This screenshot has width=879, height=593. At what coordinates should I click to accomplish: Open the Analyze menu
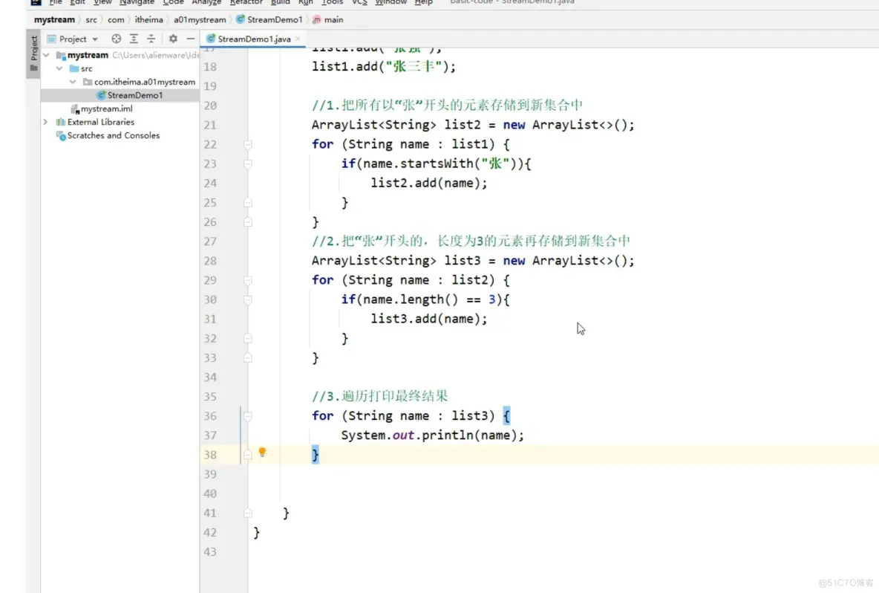point(206,2)
